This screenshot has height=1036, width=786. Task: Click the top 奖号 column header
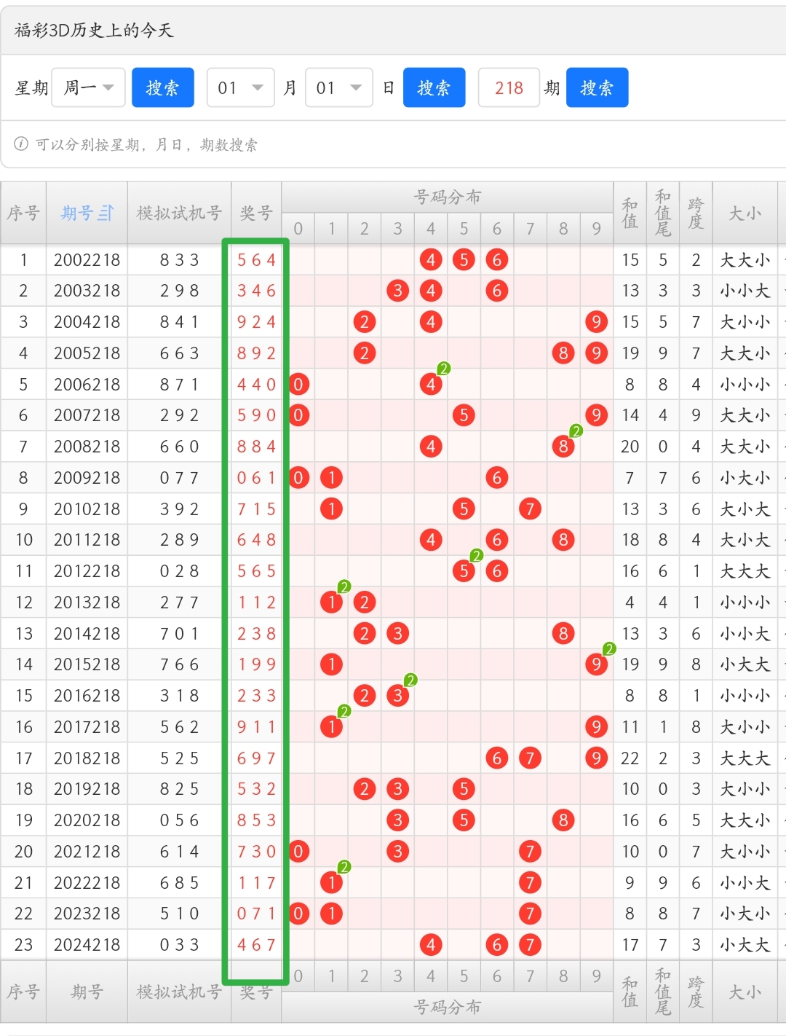pyautogui.click(x=256, y=213)
